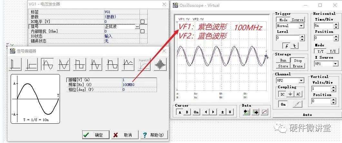342x143 pixels.
Task: Select the modulated burst waveform icon
Action: tap(160, 64)
